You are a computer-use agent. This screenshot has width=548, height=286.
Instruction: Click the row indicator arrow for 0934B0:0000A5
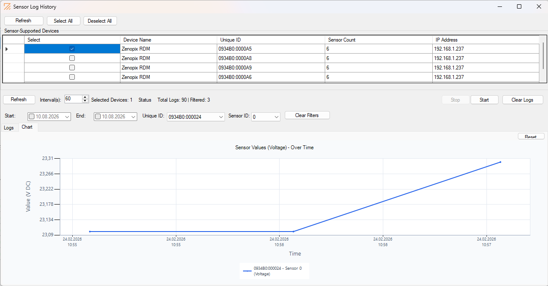[x=6, y=49]
